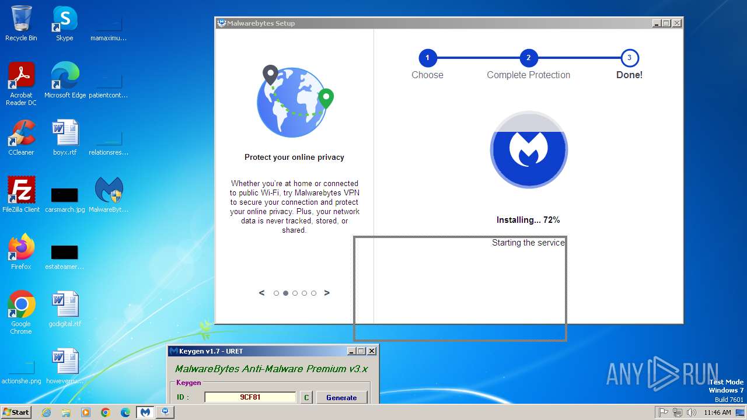Screen dimensions: 747x420
Task: Click the Start button on taskbar
Action: 16,412
